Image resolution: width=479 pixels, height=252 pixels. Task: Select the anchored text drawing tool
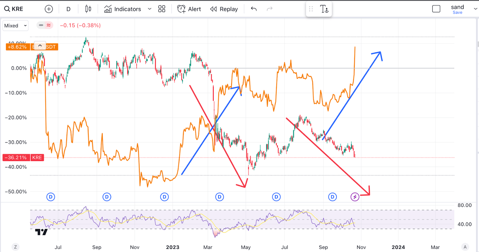(324, 9)
